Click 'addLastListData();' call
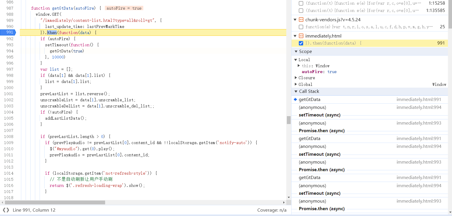This screenshot has width=452, height=216. pos(66,118)
